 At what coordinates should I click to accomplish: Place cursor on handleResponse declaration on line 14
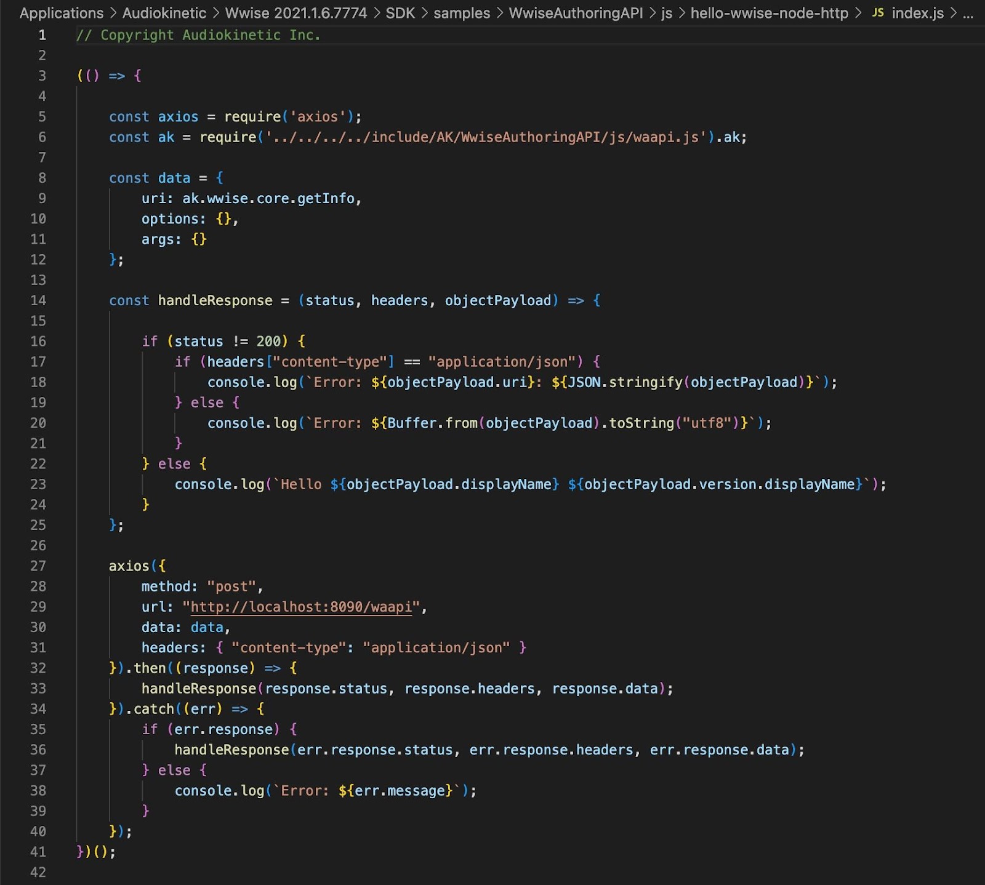(x=215, y=300)
